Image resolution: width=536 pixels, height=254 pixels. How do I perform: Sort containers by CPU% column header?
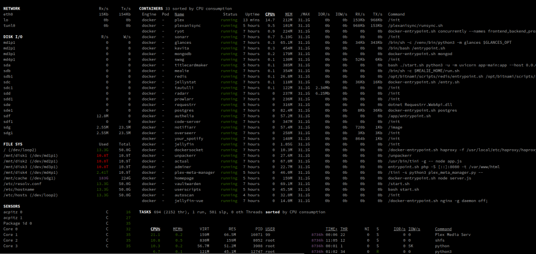[270, 14]
